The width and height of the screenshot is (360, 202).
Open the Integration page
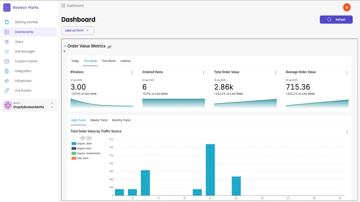click(x=23, y=71)
